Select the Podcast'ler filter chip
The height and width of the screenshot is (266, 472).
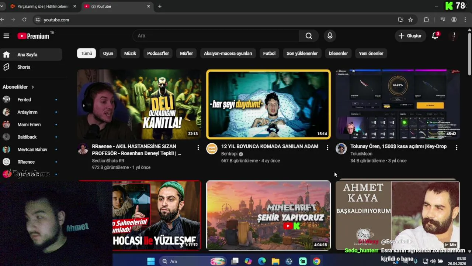158,54
